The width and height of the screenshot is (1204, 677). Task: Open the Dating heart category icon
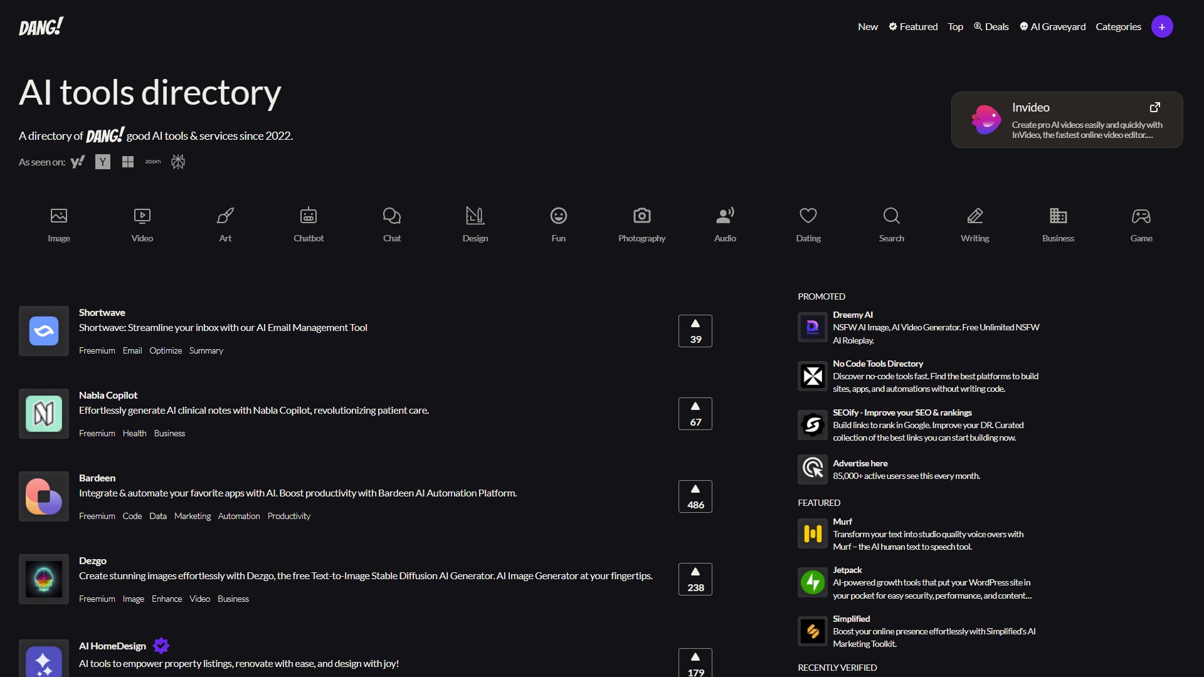(x=808, y=216)
